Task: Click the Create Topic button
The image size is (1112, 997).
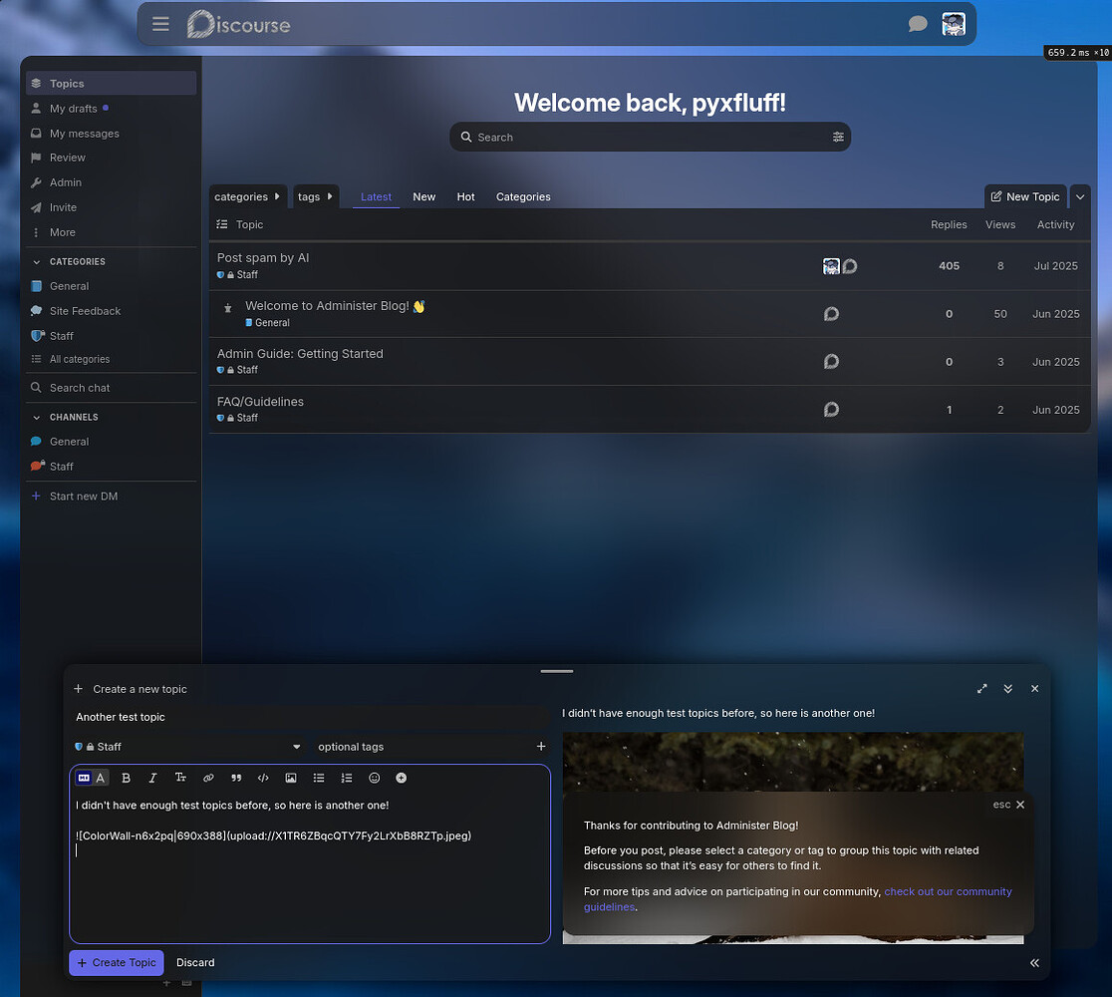Action: point(116,963)
